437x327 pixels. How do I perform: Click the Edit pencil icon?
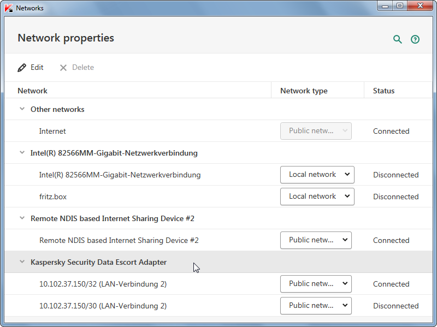22,67
